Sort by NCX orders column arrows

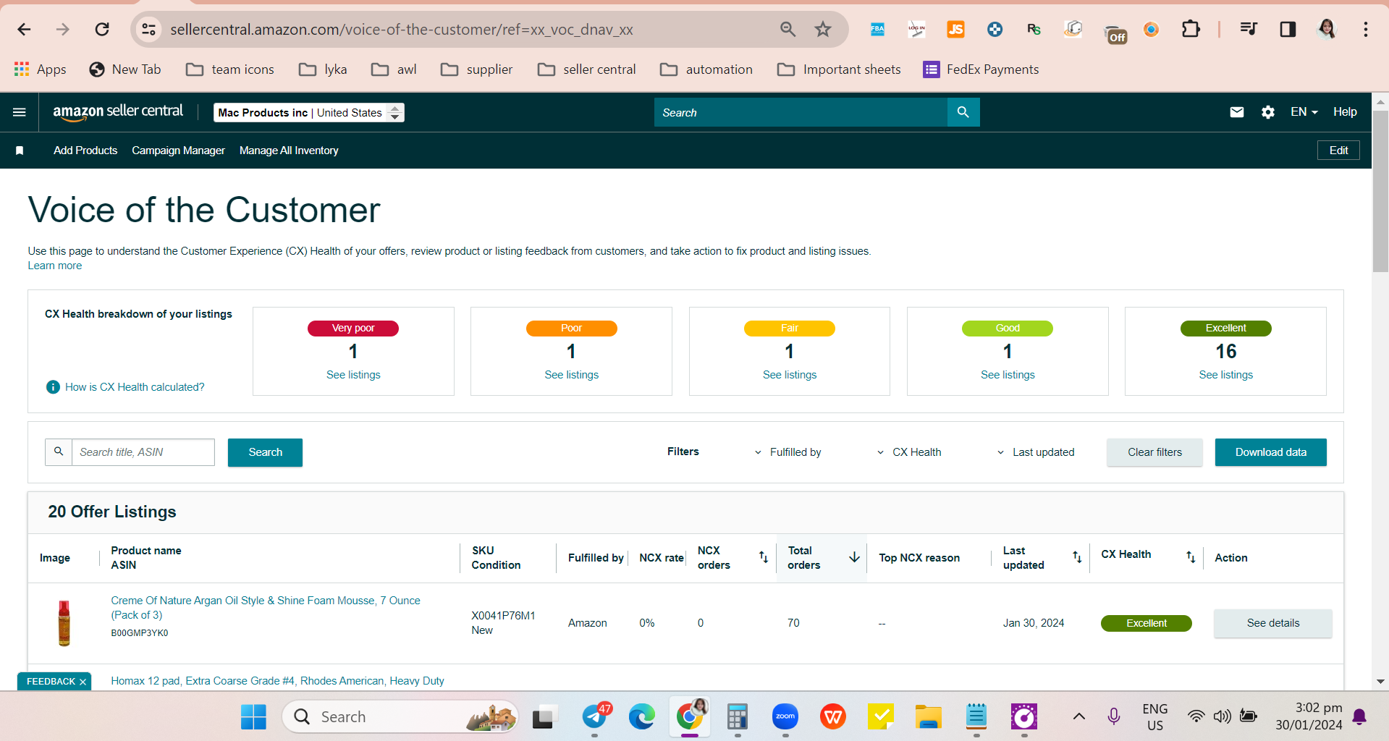tap(764, 556)
